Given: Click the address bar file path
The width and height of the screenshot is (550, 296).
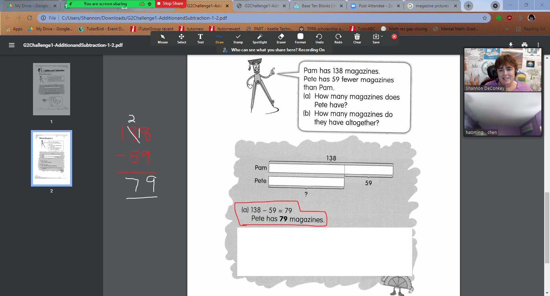Looking at the screenshot, I should click(144, 18).
